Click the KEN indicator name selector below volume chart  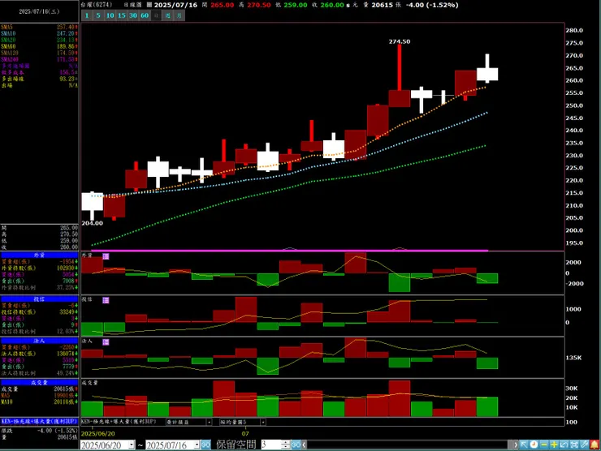pos(119,422)
